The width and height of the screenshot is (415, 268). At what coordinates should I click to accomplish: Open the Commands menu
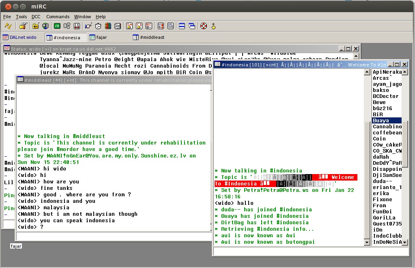[x=58, y=17]
